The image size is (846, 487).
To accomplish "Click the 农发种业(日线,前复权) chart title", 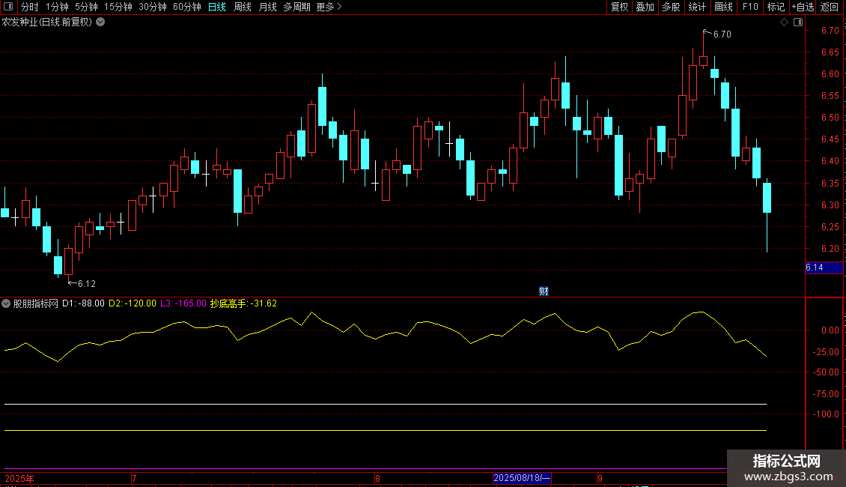I will tap(47, 22).
